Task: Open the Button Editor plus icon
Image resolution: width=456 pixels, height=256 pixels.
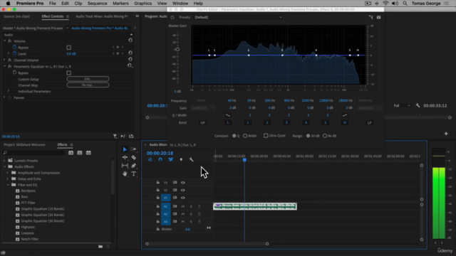Action: (x=446, y=134)
